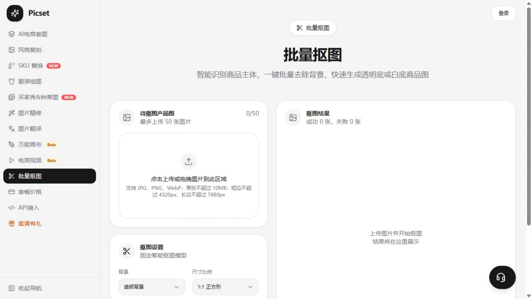Click the image icon beside 待抠图产品图
The width and height of the screenshot is (532, 299).
[x=127, y=118]
